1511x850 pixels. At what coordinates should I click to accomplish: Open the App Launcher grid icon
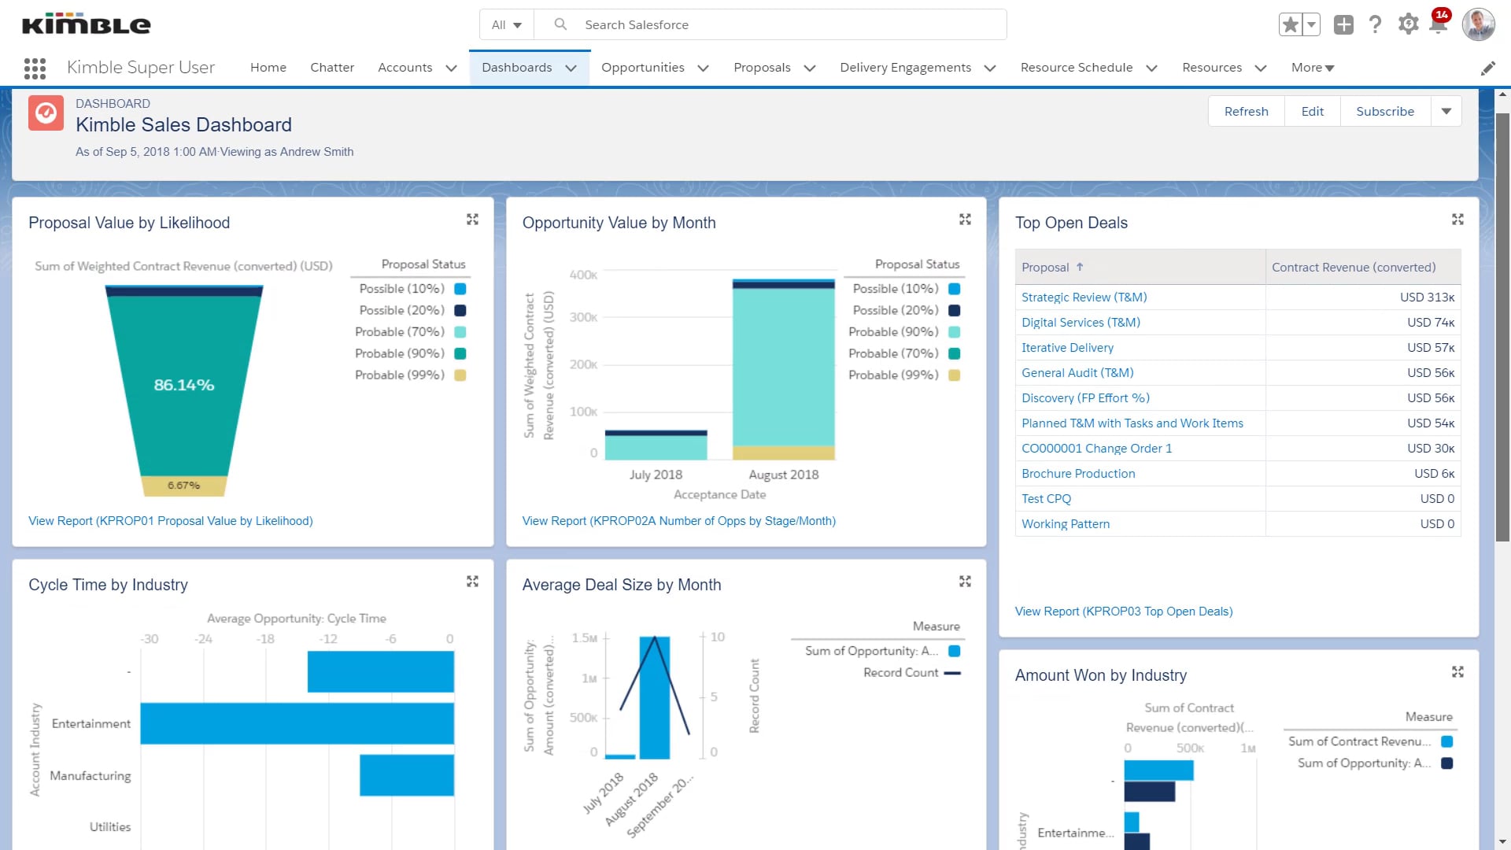click(x=35, y=68)
